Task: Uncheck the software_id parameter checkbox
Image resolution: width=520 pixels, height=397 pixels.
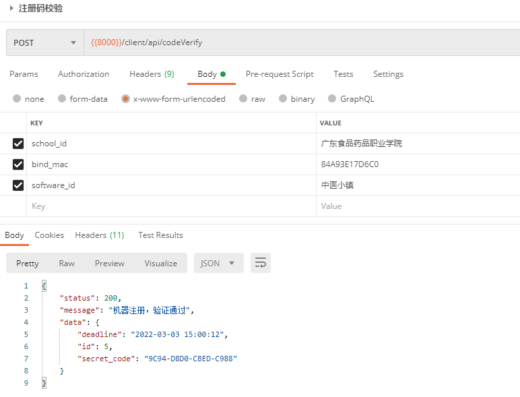Action: click(x=18, y=185)
